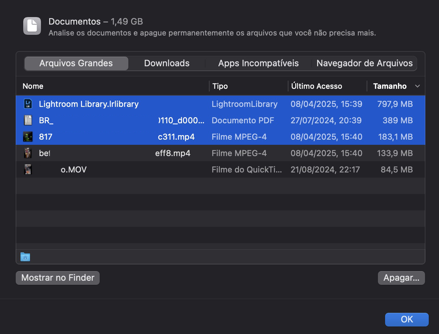This screenshot has height=334, width=439.
Task: Click the eff8.mp4 video thumbnail icon
Action: (x=28, y=153)
